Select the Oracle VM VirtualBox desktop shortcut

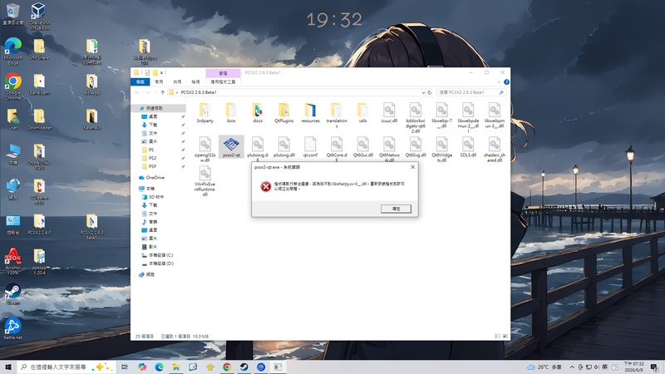[39, 16]
